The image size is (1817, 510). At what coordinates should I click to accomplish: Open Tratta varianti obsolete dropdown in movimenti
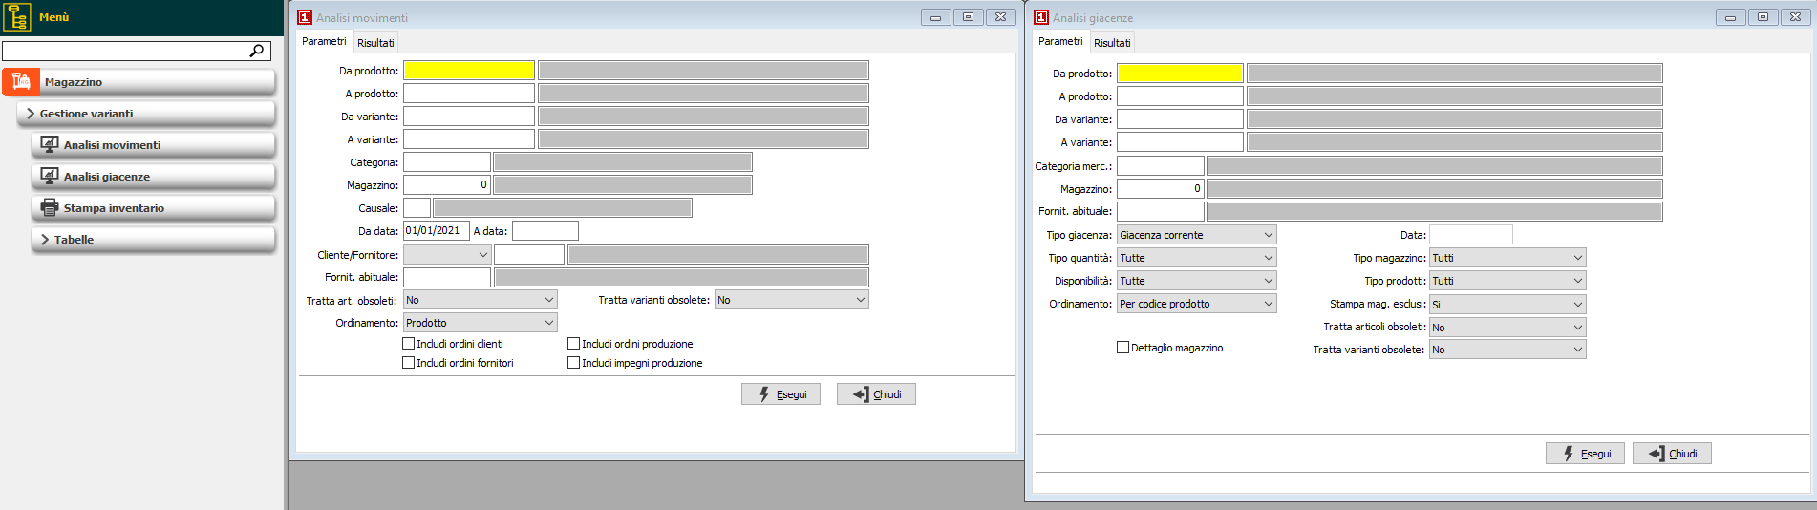click(x=792, y=300)
